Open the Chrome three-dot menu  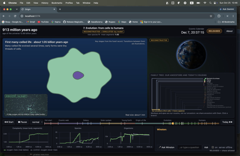(233, 16)
